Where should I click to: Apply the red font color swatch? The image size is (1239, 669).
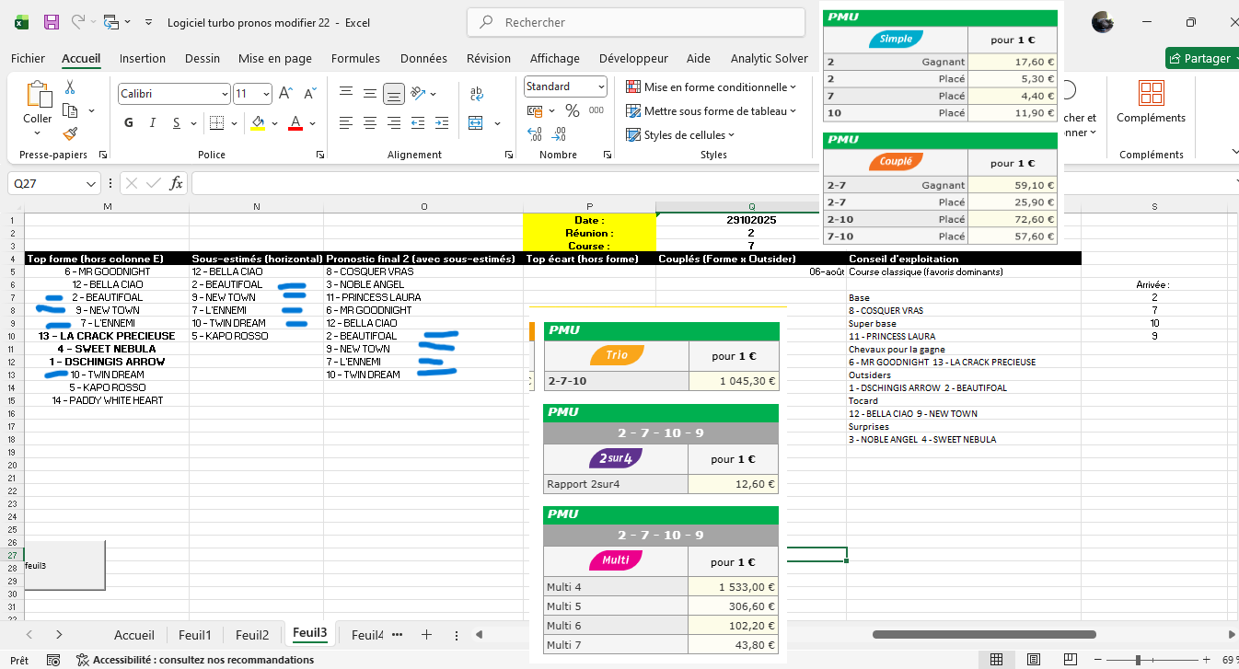(295, 123)
